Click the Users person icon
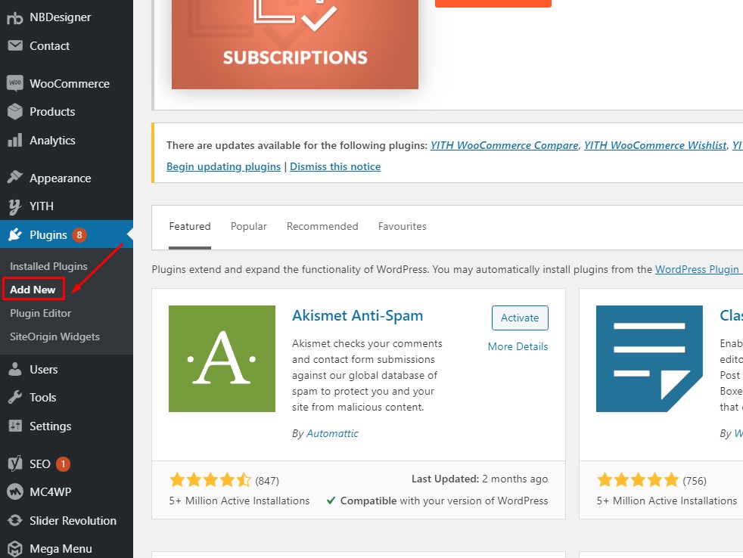 coord(14,370)
